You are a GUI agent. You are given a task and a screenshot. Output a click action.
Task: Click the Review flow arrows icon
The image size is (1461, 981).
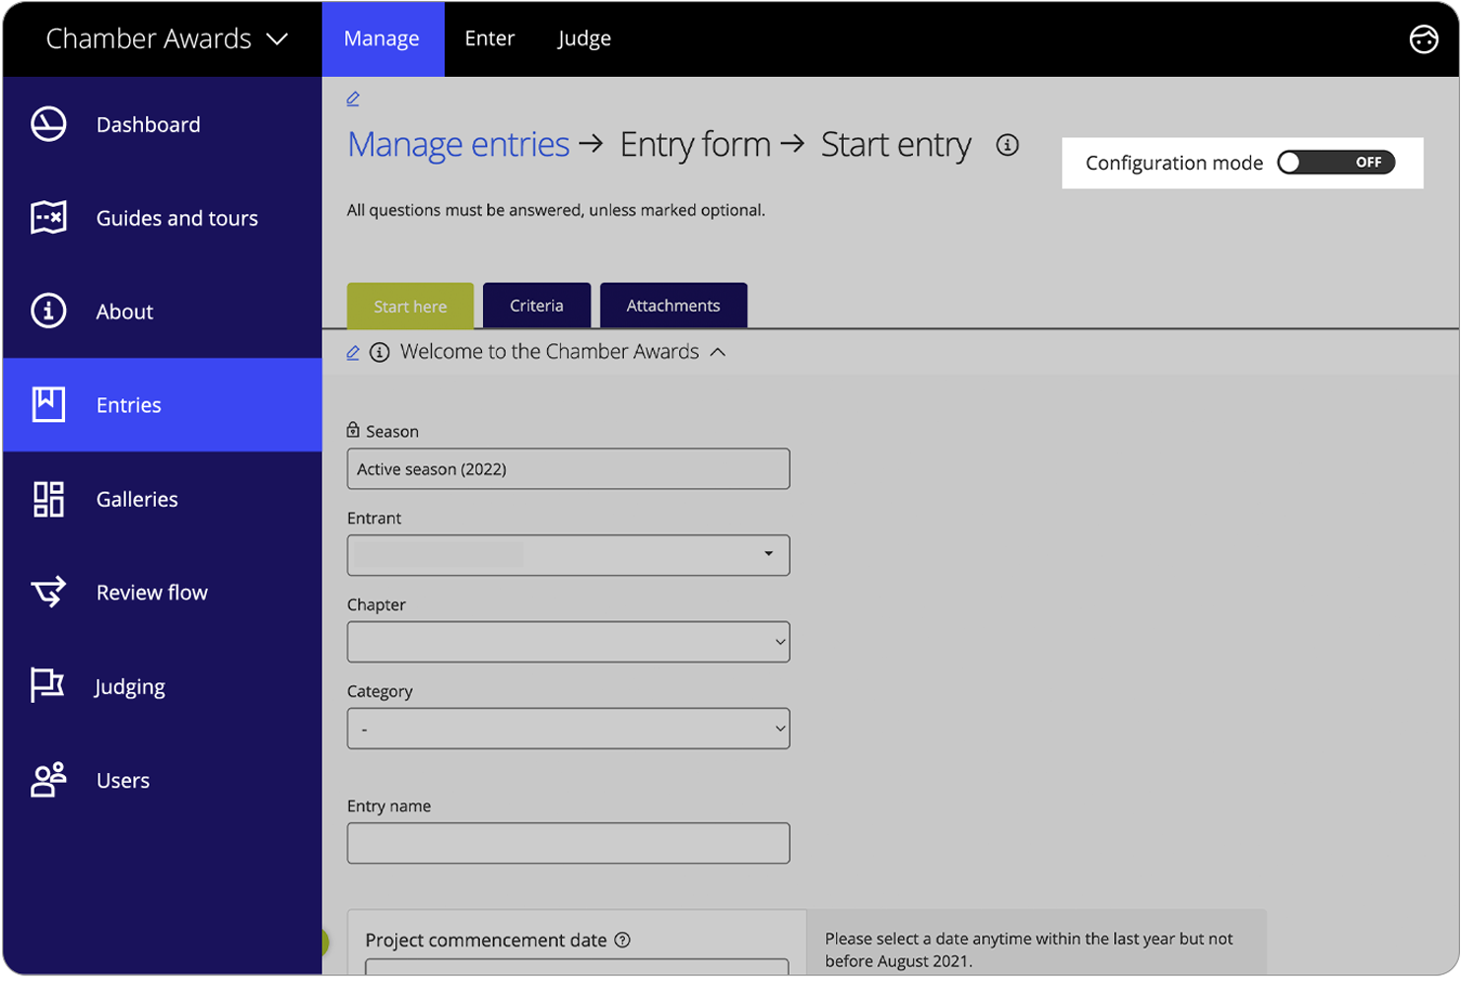tap(47, 592)
